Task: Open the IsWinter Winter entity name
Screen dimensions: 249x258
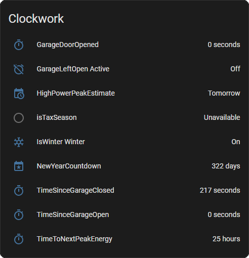Action: point(61,142)
